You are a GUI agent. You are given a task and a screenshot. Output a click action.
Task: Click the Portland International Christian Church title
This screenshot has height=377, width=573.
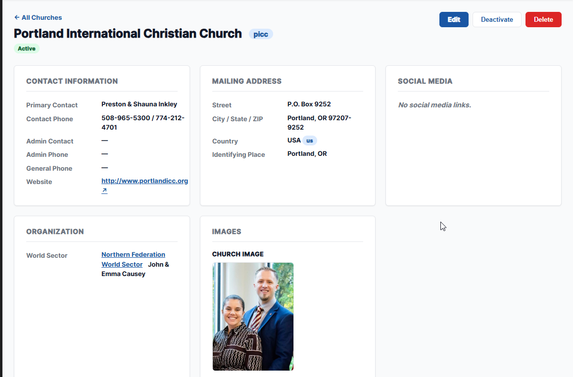[128, 34]
